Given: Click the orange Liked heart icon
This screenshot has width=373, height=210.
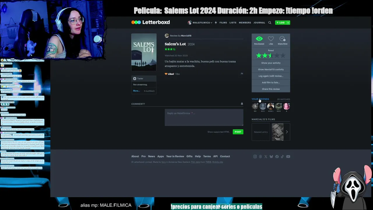Looking at the screenshot, I should coord(166,74).
